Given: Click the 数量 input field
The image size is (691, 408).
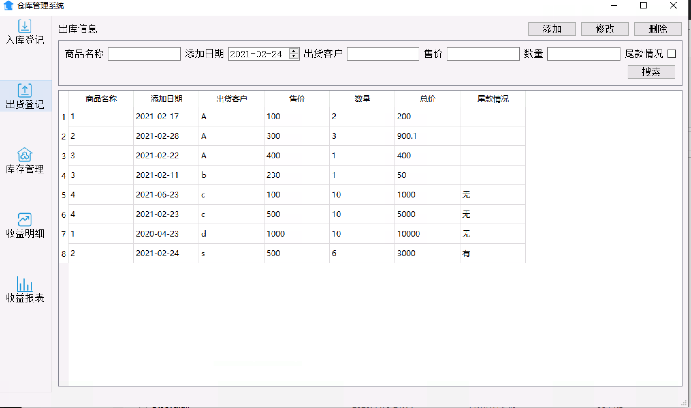Looking at the screenshot, I should click(x=583, y=53).
